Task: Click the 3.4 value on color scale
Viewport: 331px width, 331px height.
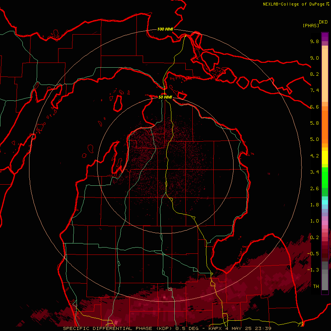Action: coord(314,172)
